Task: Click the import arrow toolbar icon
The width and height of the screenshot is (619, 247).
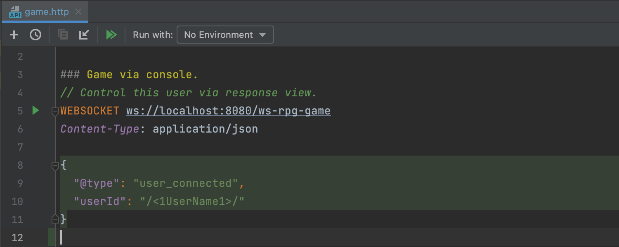Action: pos(84,35)
